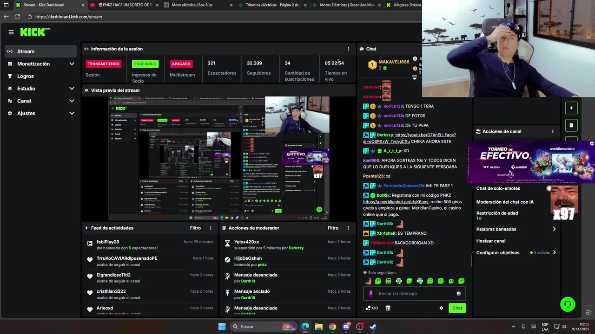Open the hamburger menu beside the Kick logo
Screen dimensions: 595x334
11,32
